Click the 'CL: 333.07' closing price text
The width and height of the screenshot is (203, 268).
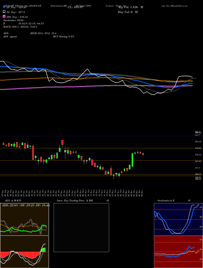coord(76,7)
